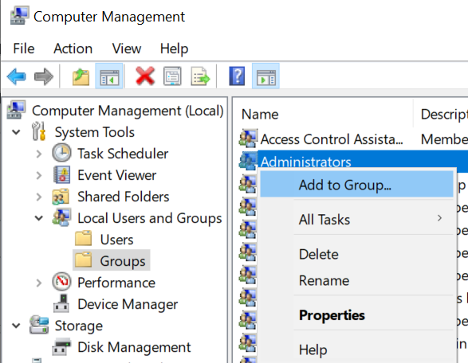
Task: Select the System Tools tree label
Action: 95,132
